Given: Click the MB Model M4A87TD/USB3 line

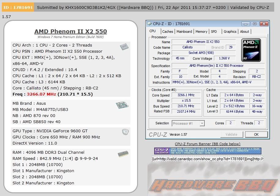Looking at the screenshot, I should pos(40,110).
